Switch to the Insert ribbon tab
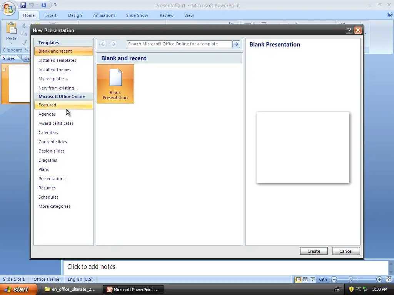 pos(51,15)
